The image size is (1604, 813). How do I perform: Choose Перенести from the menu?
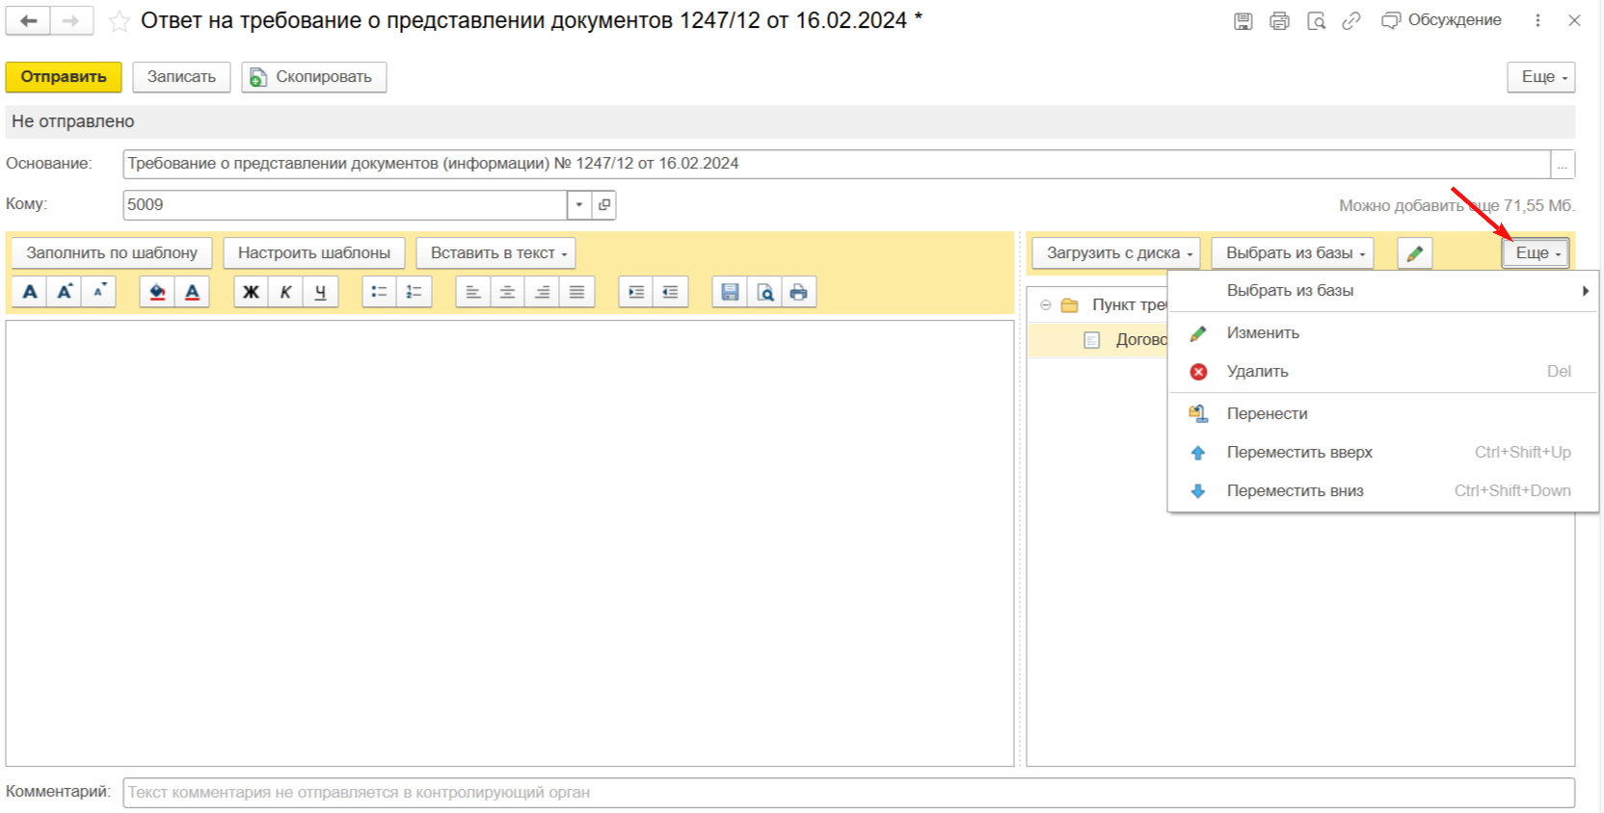1382,414
